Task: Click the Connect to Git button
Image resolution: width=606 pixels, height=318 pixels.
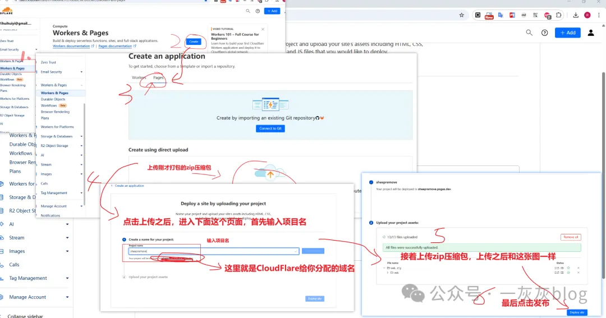Action: coord(270,128)
